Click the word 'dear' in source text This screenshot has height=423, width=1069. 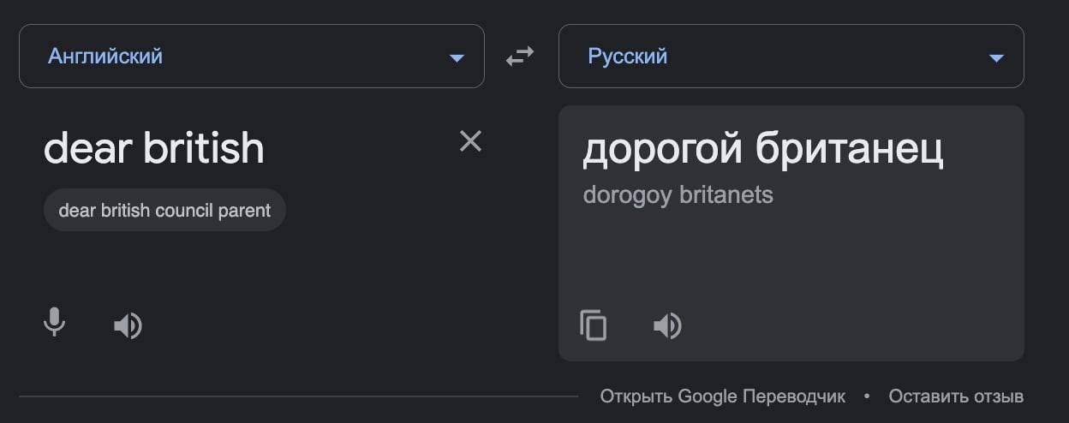click(88, 149)
